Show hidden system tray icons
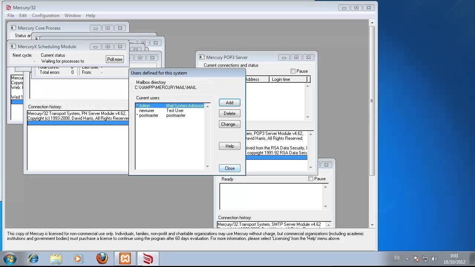 click(x=407, y=258)
